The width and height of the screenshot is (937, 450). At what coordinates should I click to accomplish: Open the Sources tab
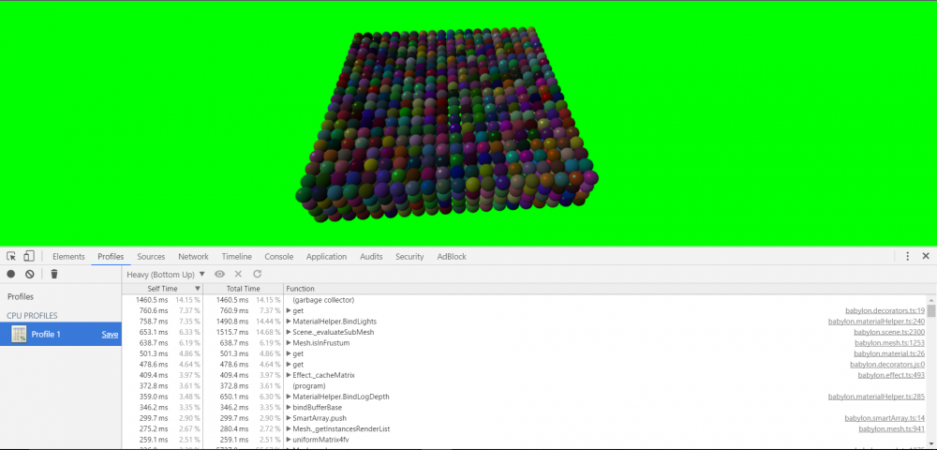click(151, 256)
